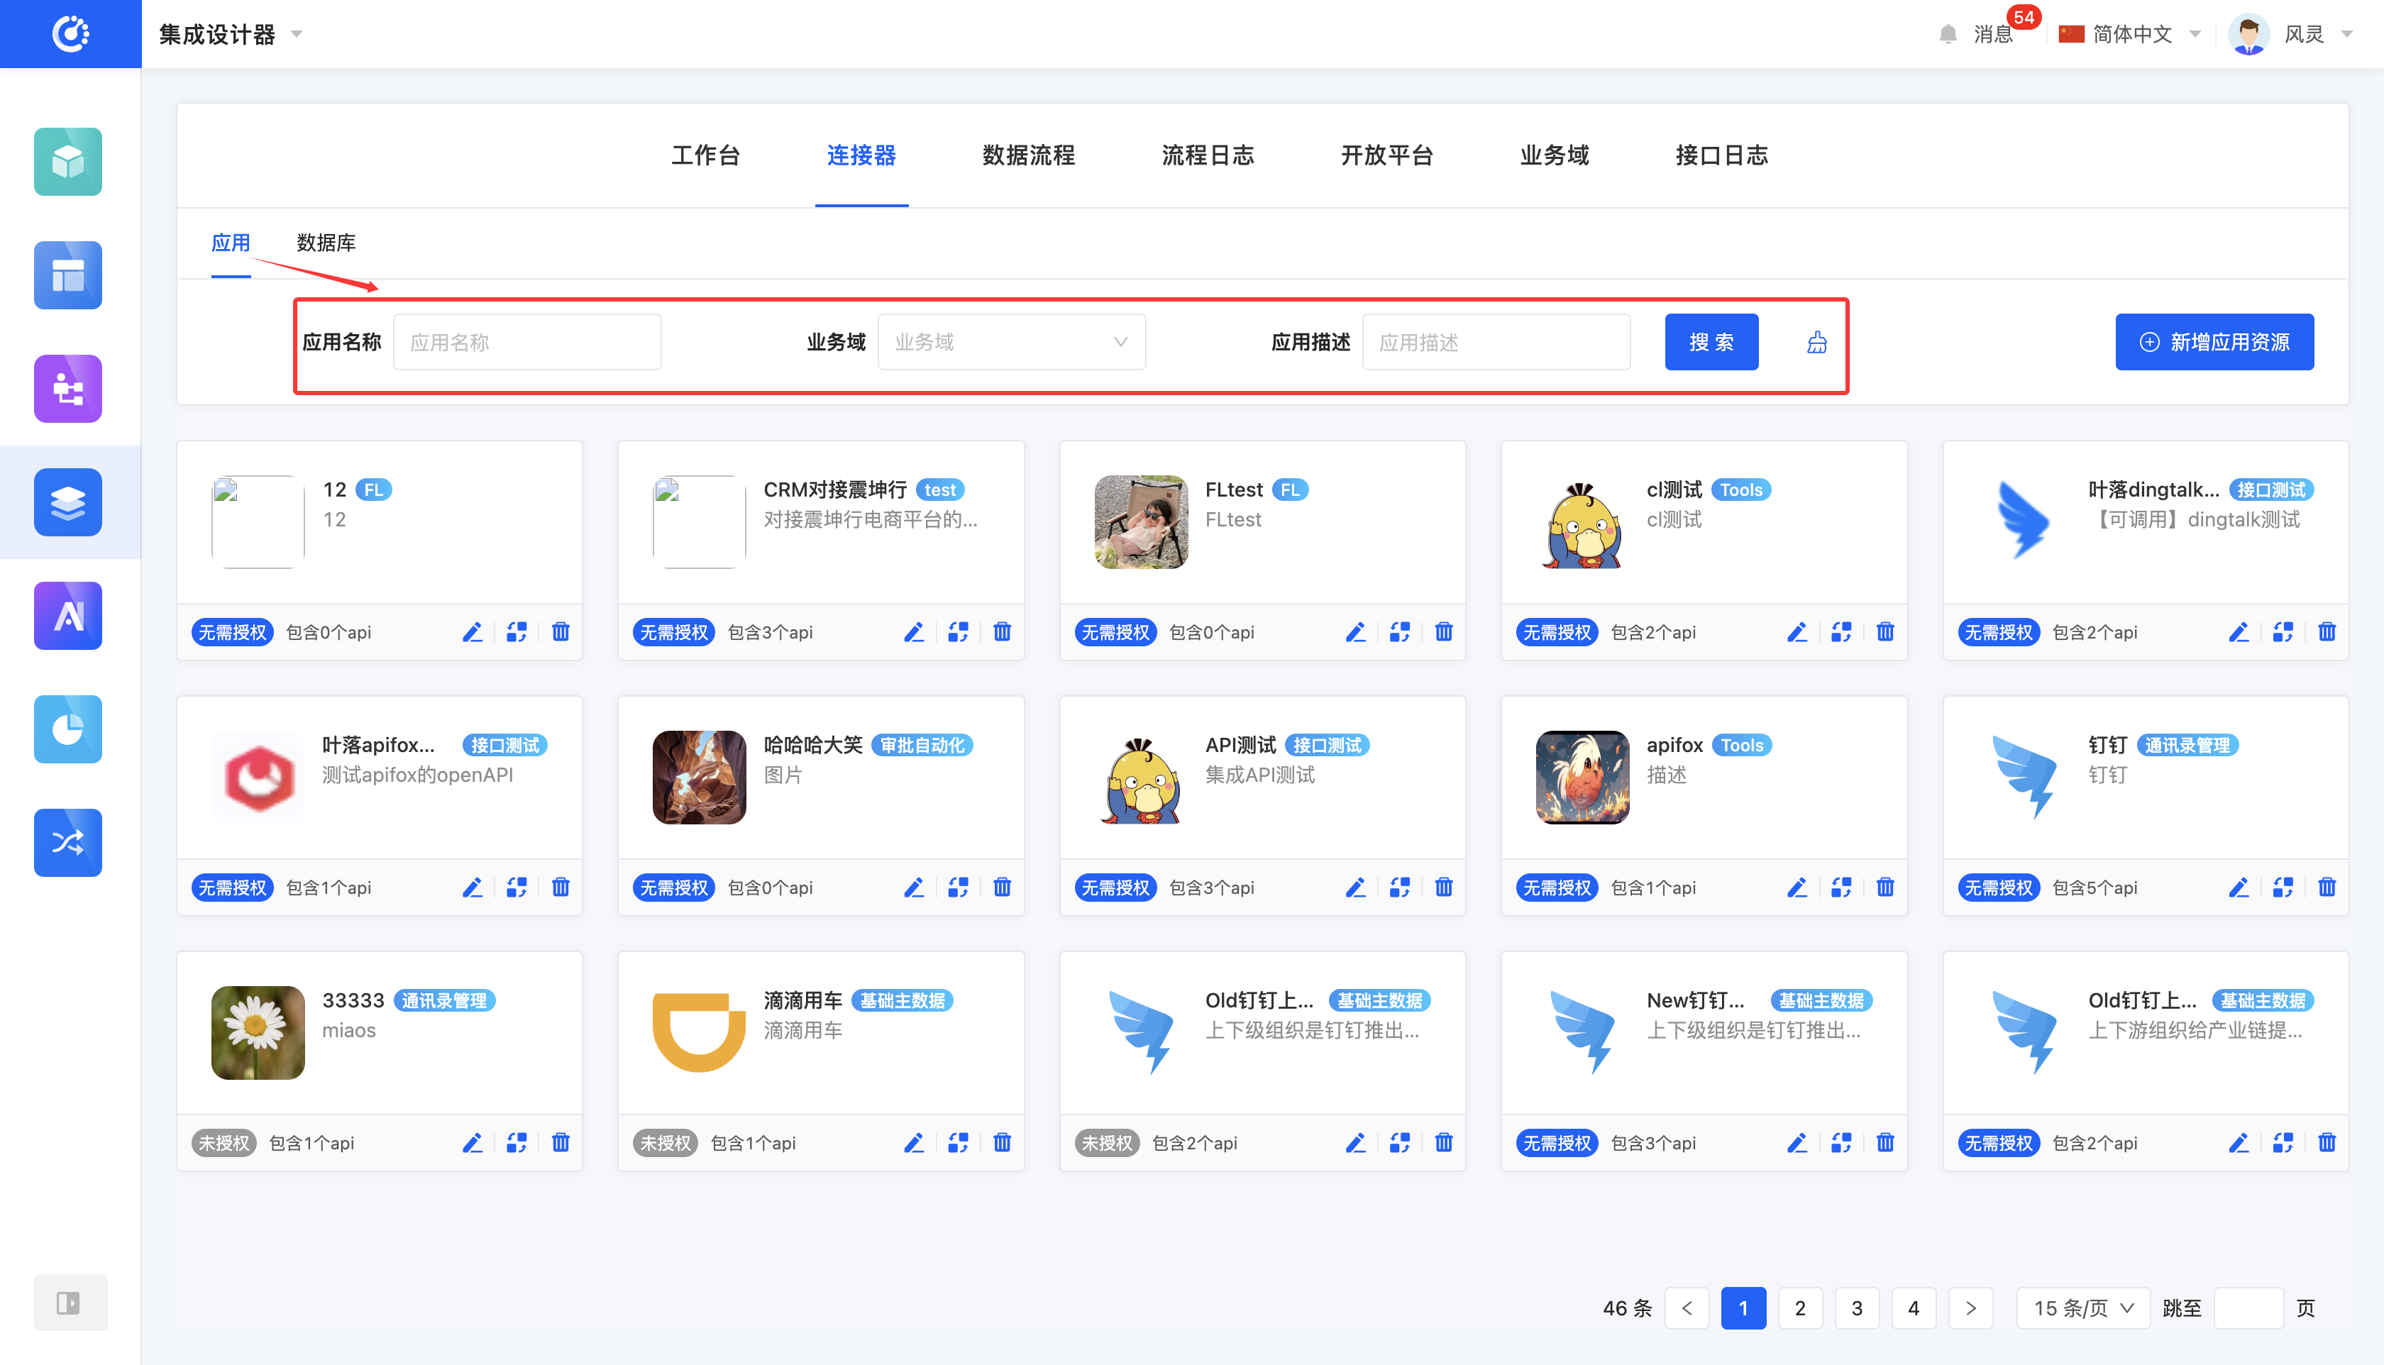
Task: Open the 'A' module icon in the sidebar
Action: pos(67,616)
